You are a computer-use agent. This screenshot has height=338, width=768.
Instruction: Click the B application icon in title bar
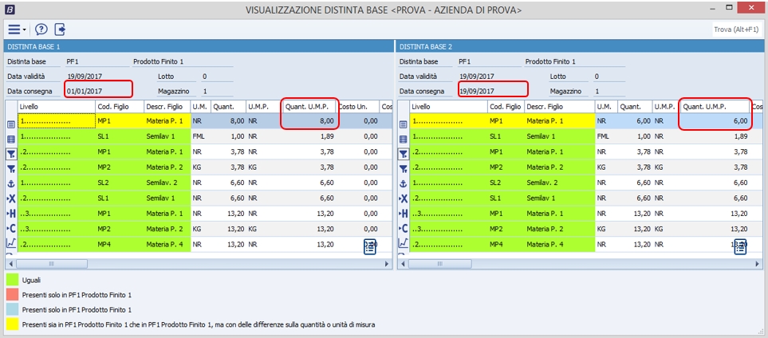(10, 10)
